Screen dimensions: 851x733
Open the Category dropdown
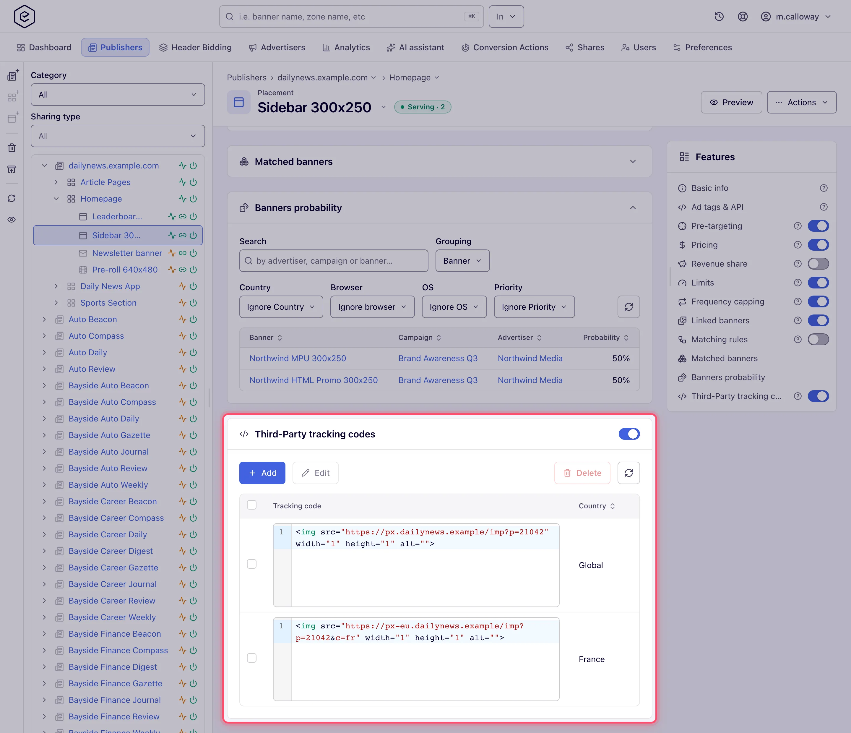pyautogui.click(x=118, y=95)
